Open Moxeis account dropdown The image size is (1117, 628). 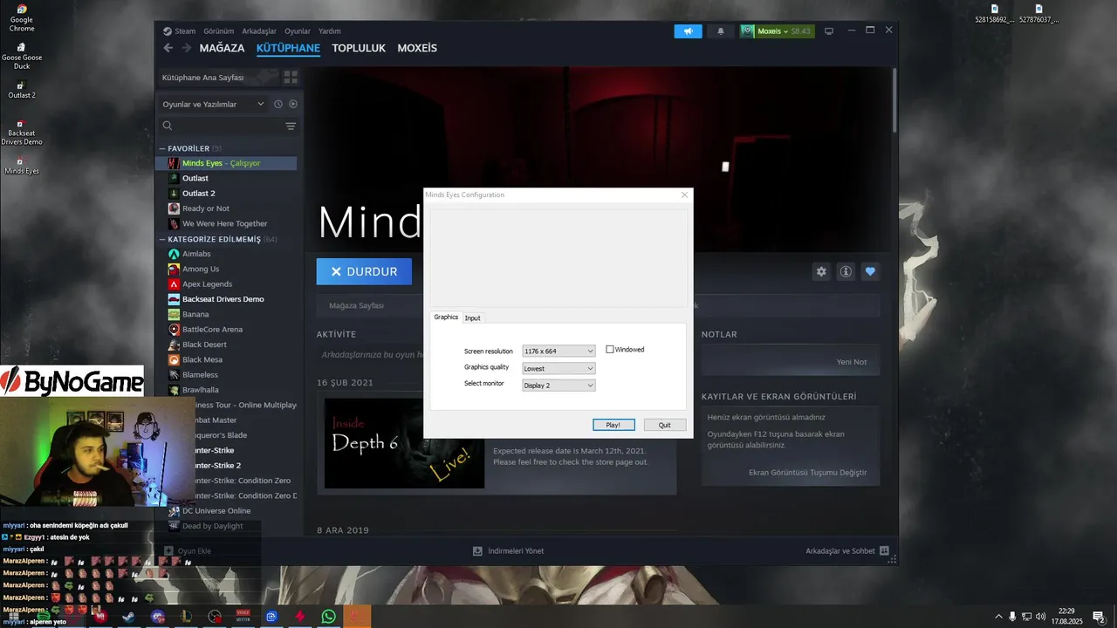[777, 31]
